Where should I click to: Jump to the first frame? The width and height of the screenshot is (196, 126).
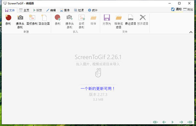[155, 122]
